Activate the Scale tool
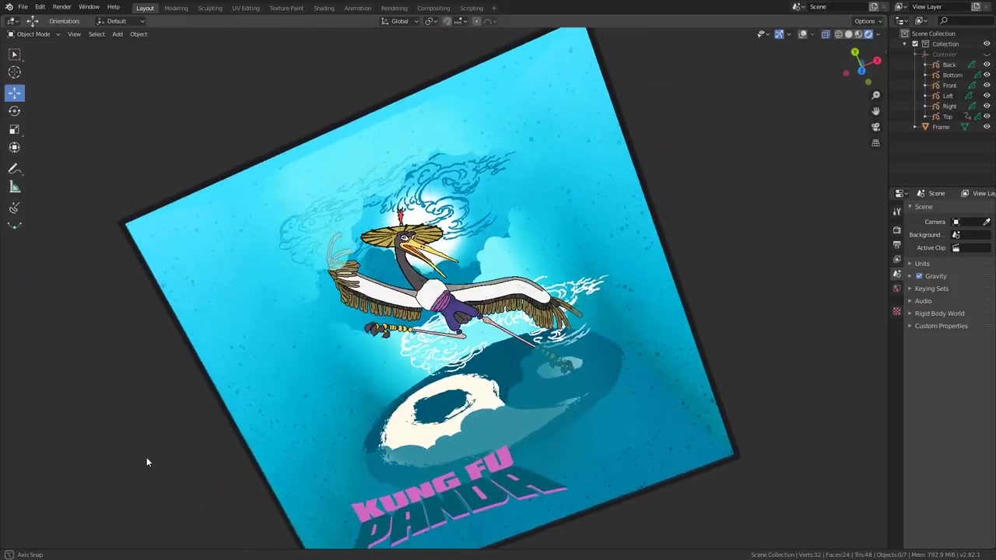Screen dimensions: 996x560 coord(14,129)
